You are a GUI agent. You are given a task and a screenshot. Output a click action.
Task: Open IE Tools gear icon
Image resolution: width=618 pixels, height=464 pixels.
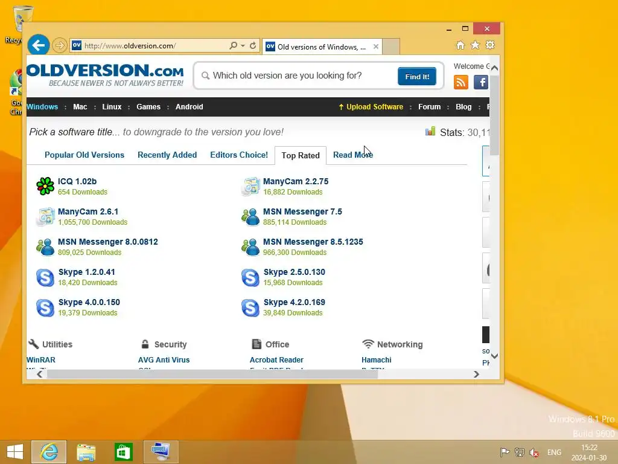[x=490, y=45]
